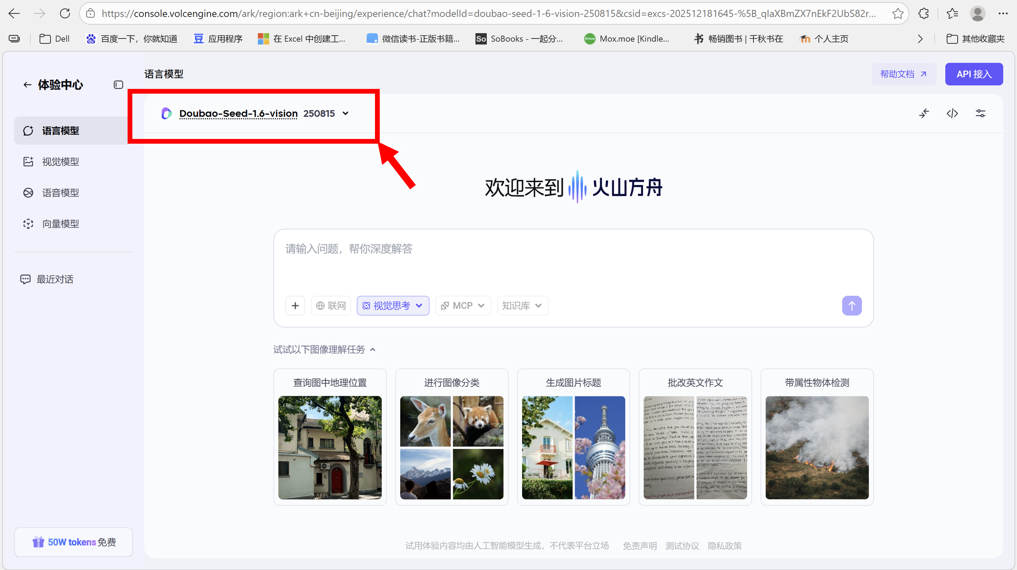The height and width of the screenshot is (570, 1017).
Task: Toggle the 联网 web search option
Action: [331, 306]
